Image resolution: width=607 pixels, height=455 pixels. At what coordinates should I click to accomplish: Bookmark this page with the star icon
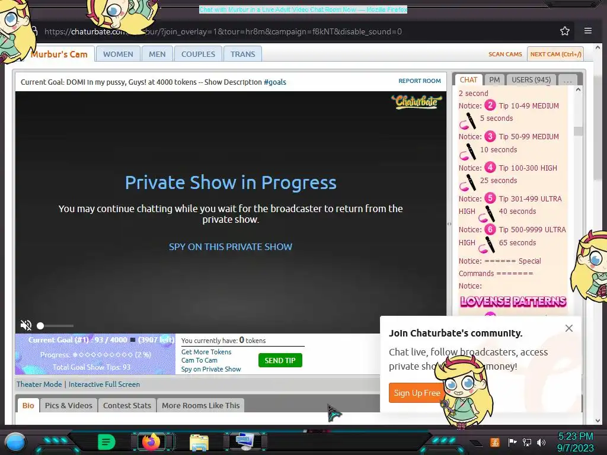[x=565, y=31]
